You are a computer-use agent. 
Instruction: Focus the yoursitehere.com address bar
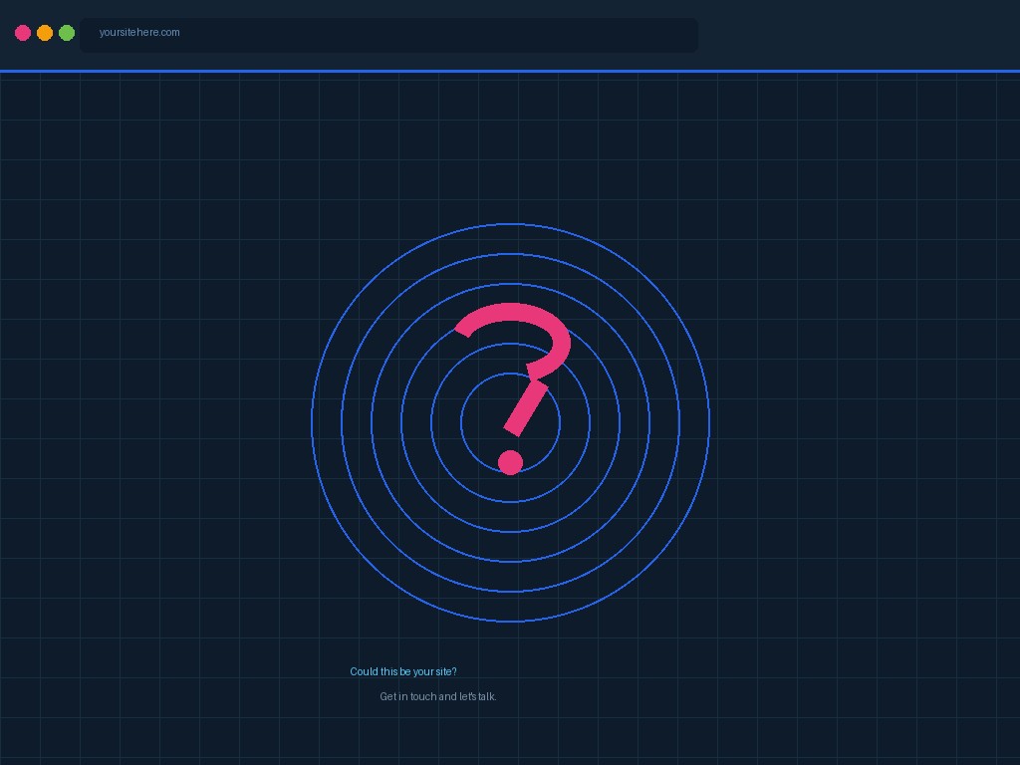[x=389, y=35]
